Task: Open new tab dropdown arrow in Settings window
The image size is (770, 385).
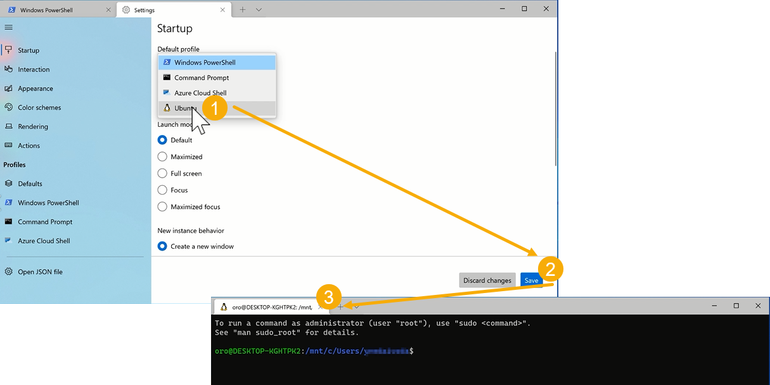Action: pos(259,10)
